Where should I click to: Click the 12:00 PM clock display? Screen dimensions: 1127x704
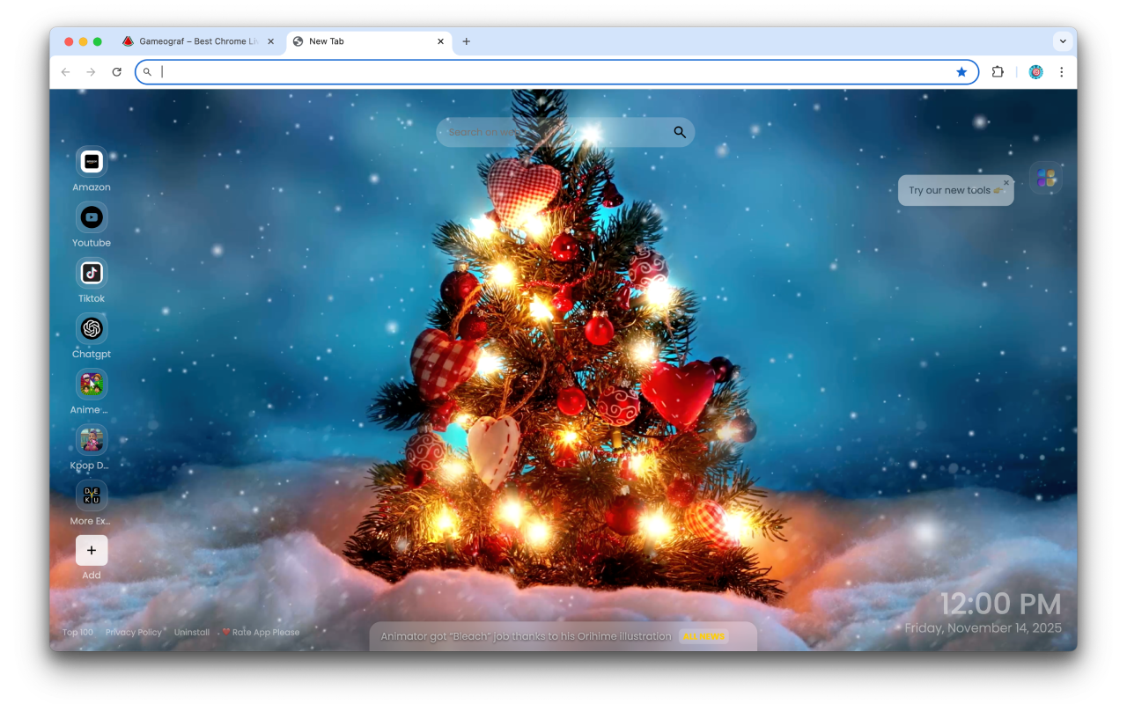(x=1001, y=605)
